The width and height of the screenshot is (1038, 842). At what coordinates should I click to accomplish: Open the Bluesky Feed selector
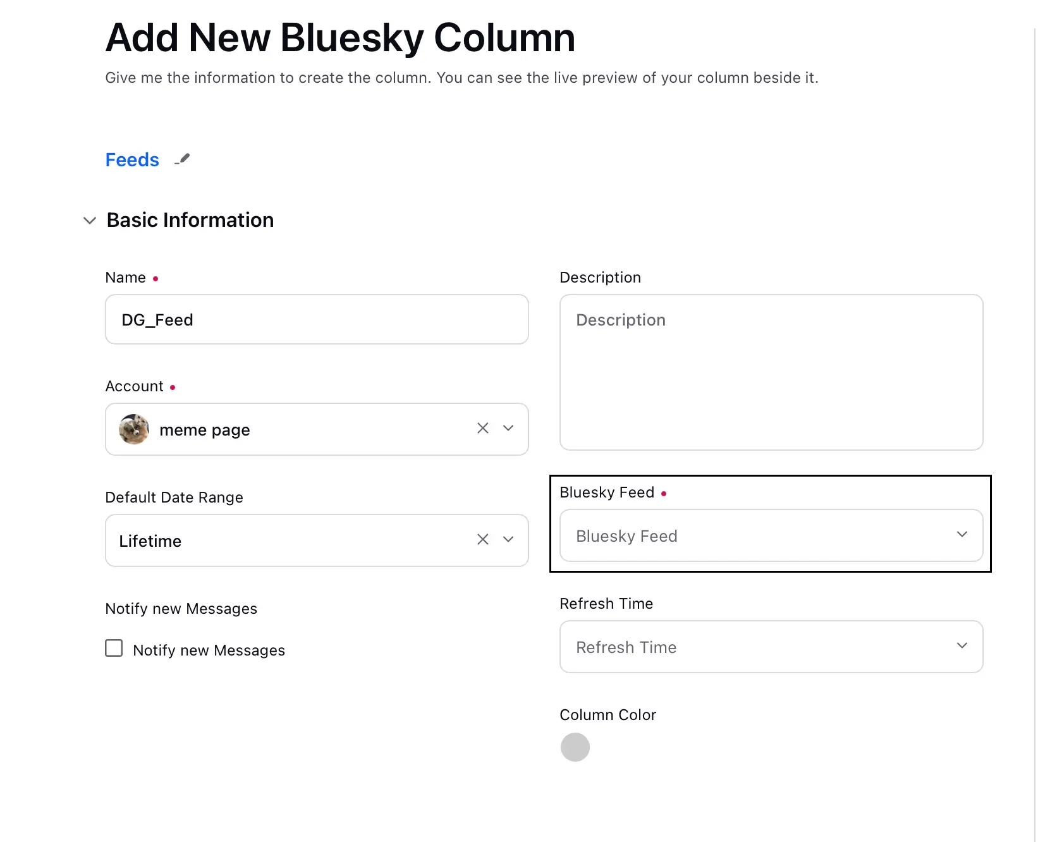coord(771,535)
